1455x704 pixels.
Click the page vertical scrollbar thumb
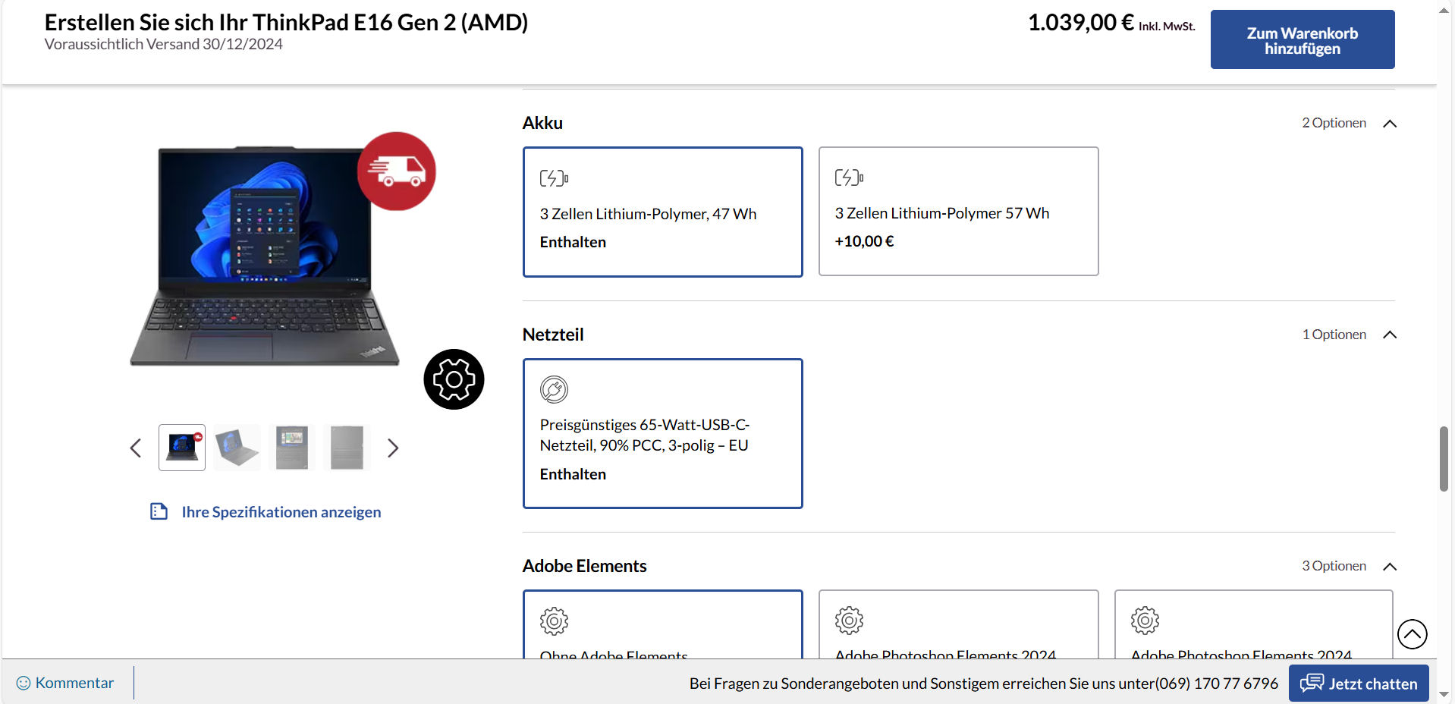click(1444, 459)
